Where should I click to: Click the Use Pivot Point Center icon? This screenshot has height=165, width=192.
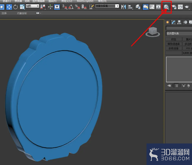pos(42,7)
